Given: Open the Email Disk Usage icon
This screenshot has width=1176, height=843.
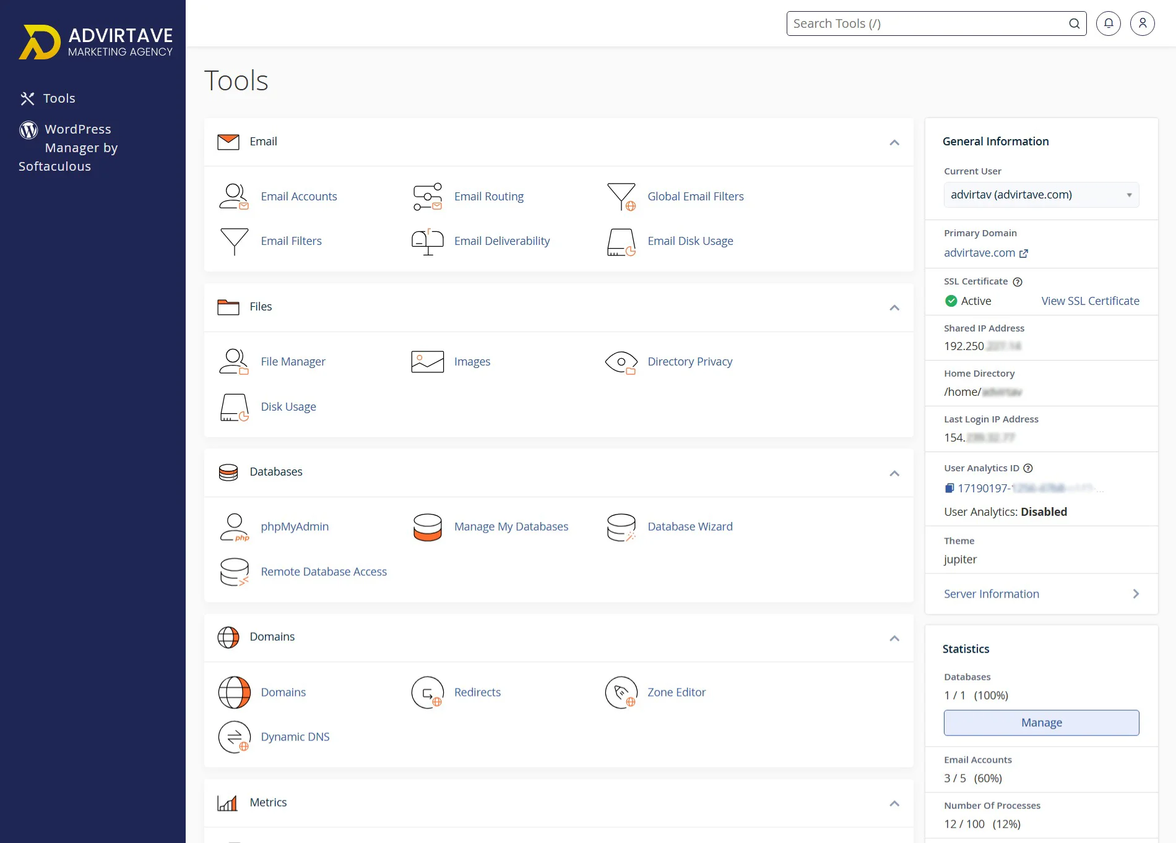Looking at the screenshot, I should (x=621, y=241).
